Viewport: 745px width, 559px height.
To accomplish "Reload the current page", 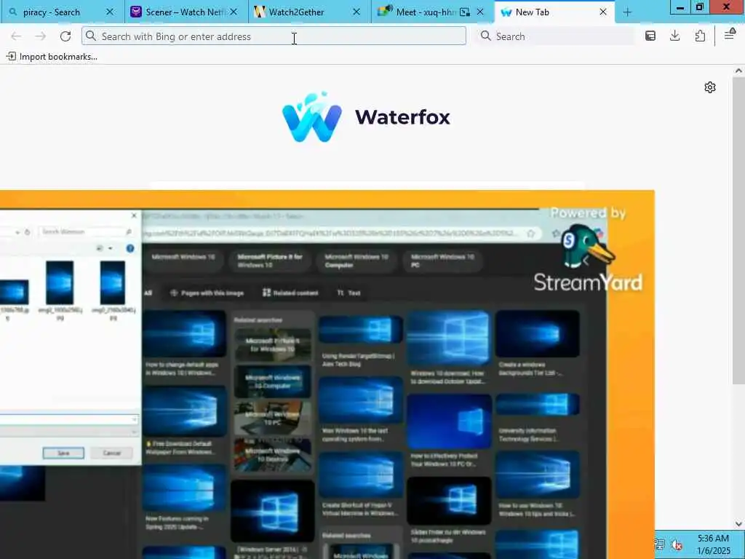I will [x=65, y=36].
